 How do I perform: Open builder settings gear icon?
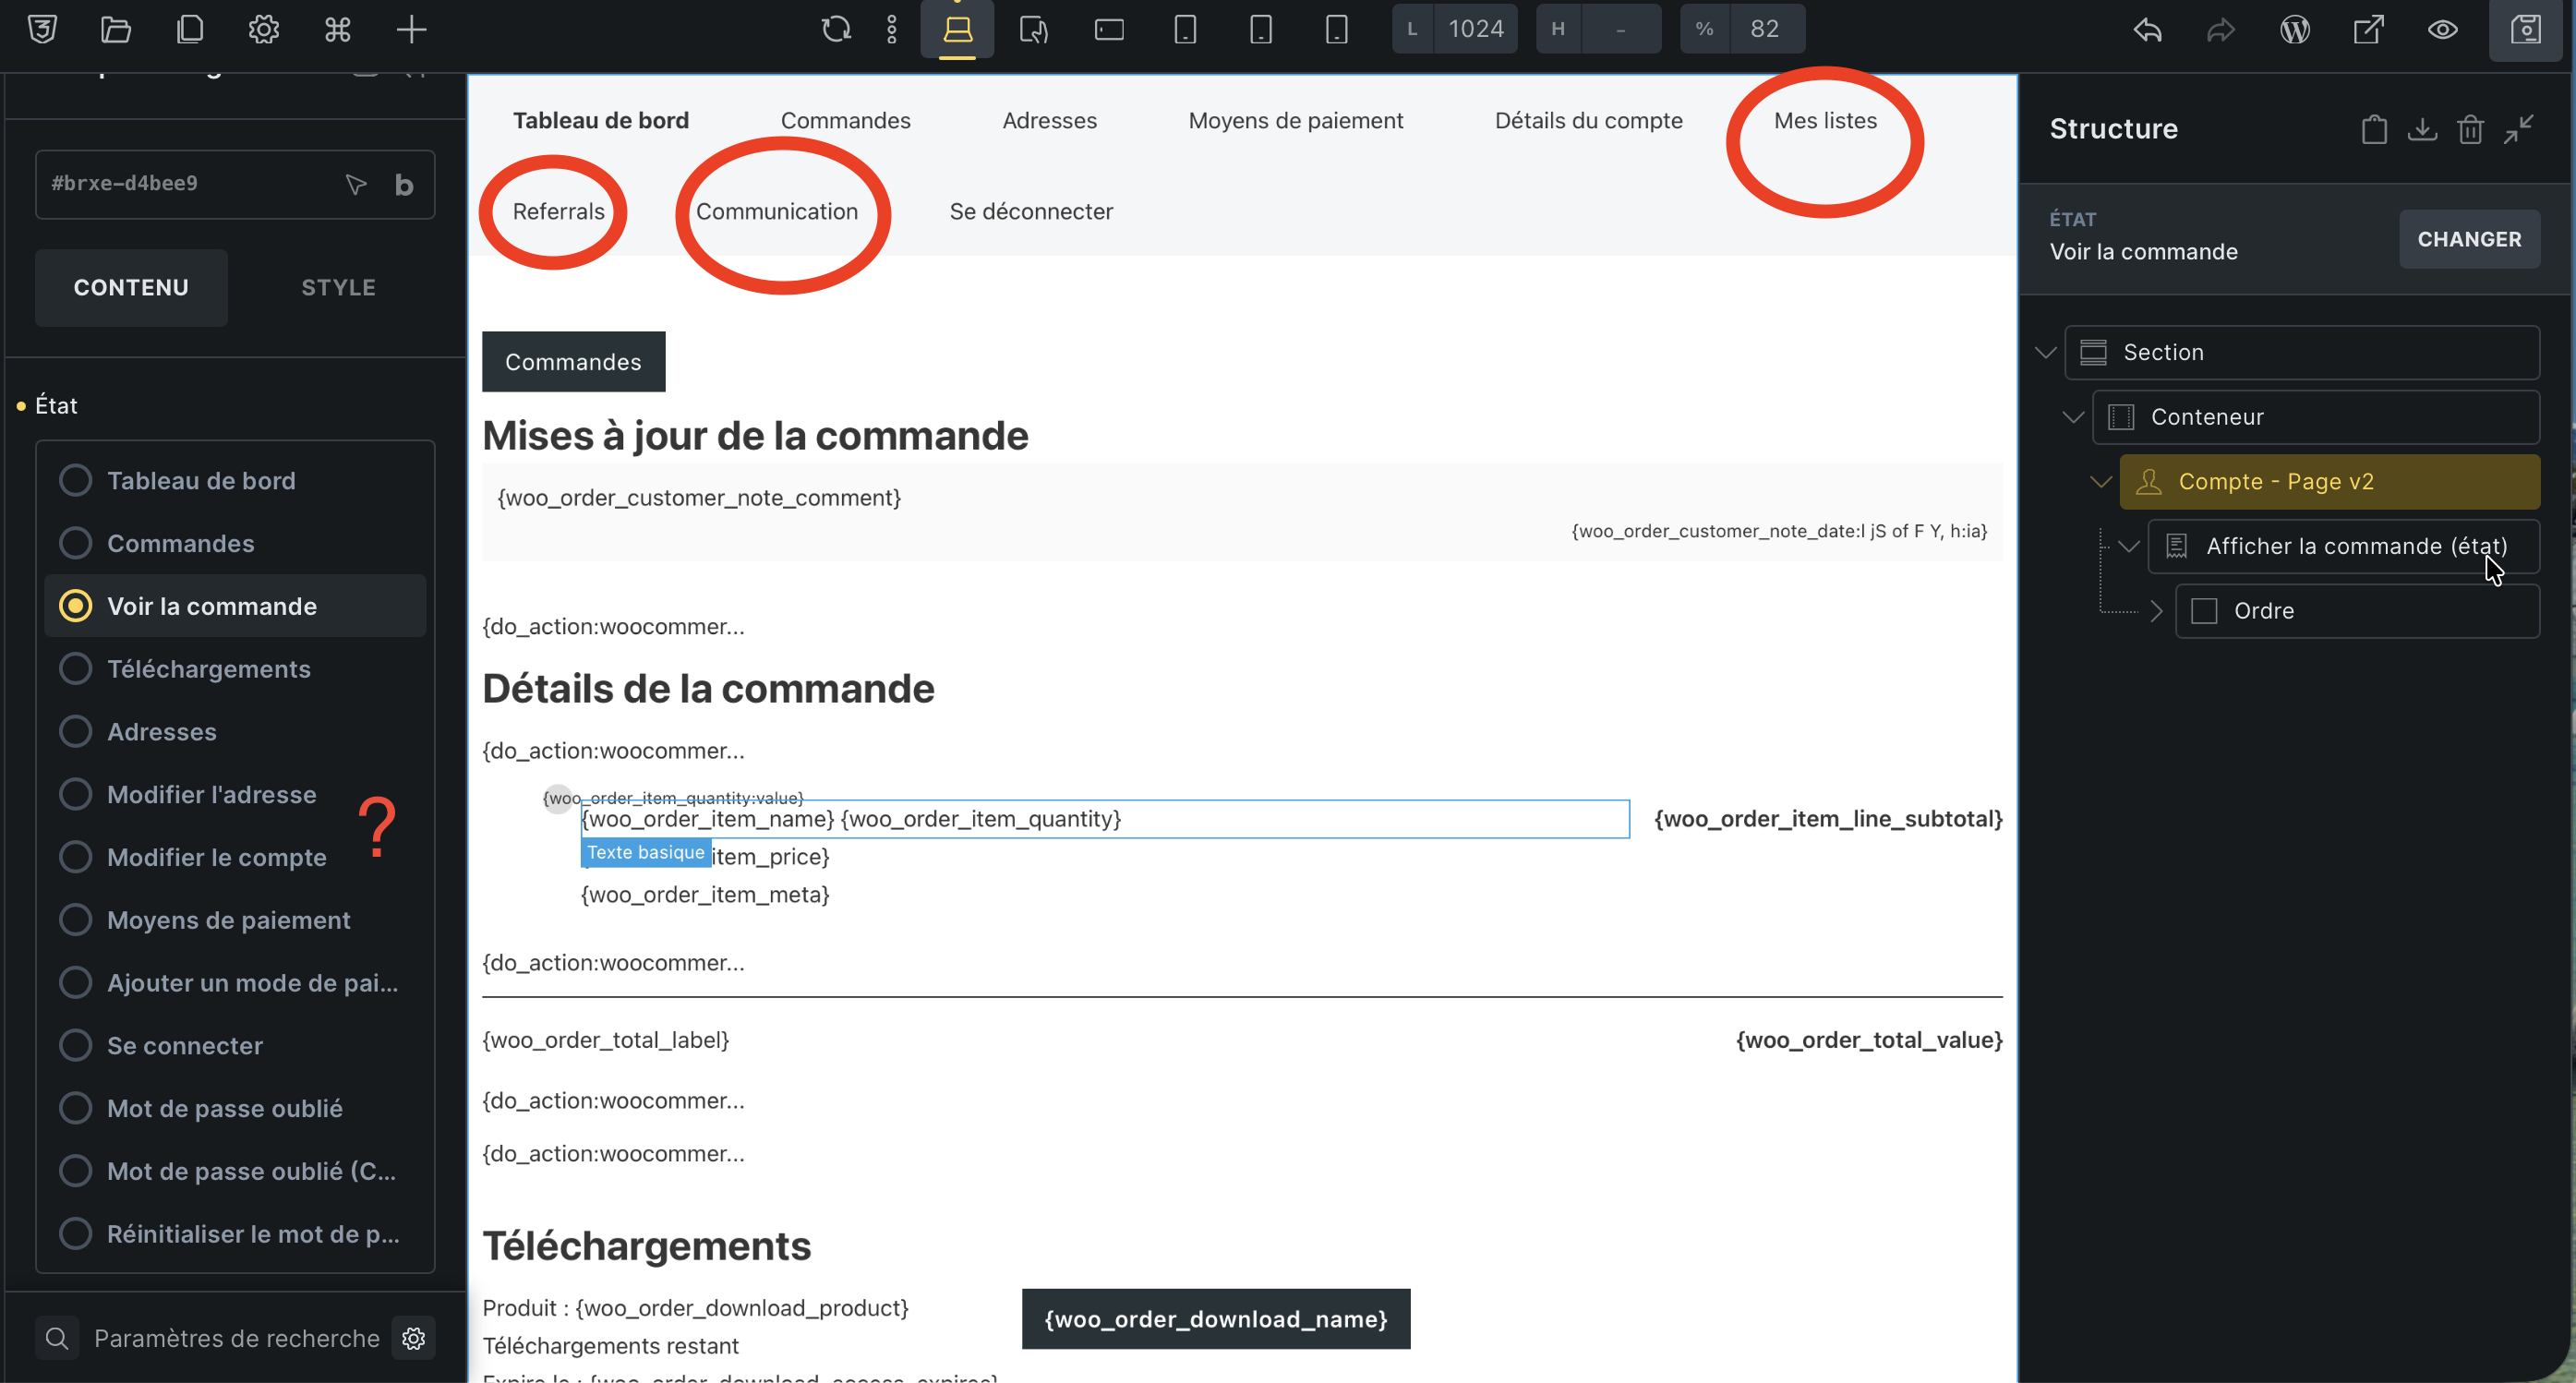[264, 29]
